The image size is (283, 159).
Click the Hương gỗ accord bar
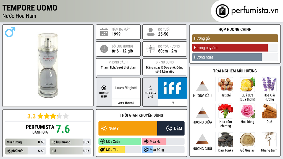(235, 38)
